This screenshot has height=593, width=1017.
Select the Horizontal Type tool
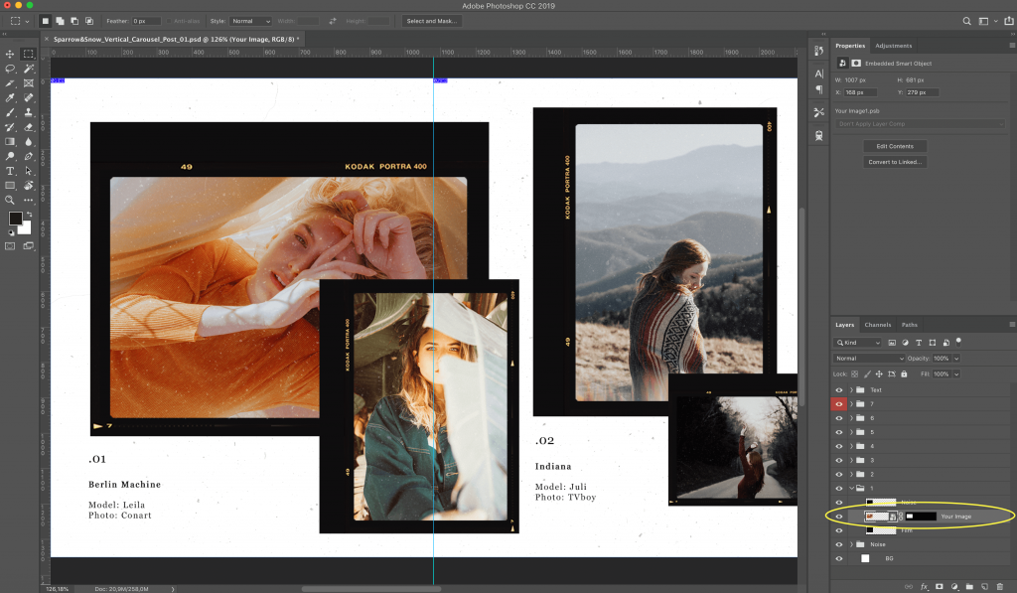pyautogui.click(x=10, y=171)
